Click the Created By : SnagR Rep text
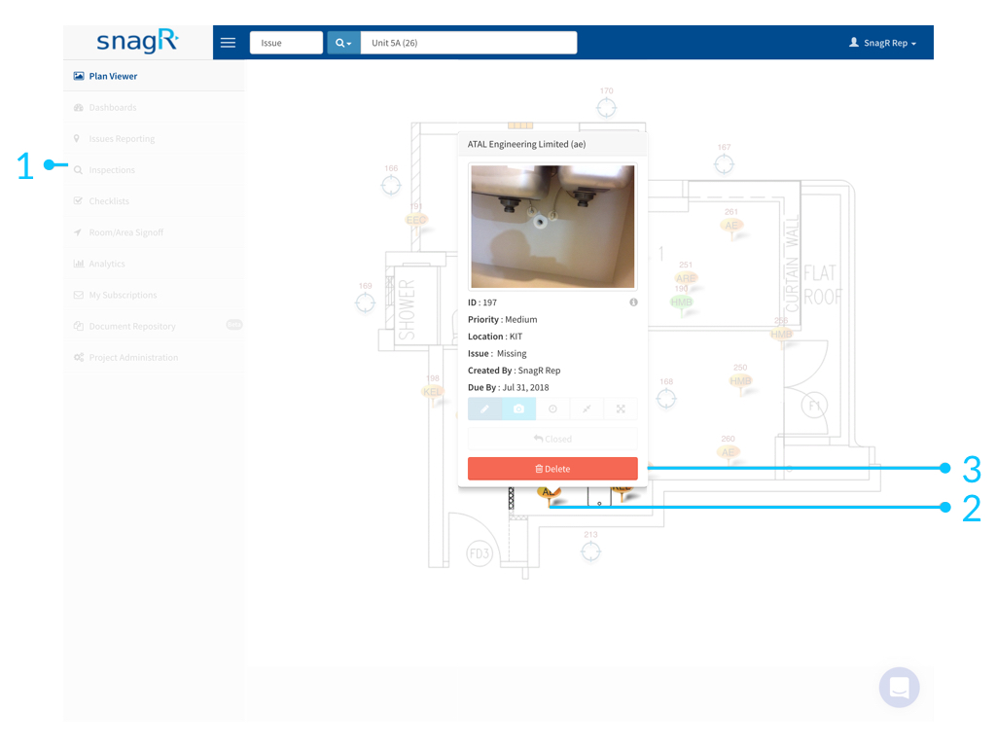996x747 pixels. coord(514,371)
